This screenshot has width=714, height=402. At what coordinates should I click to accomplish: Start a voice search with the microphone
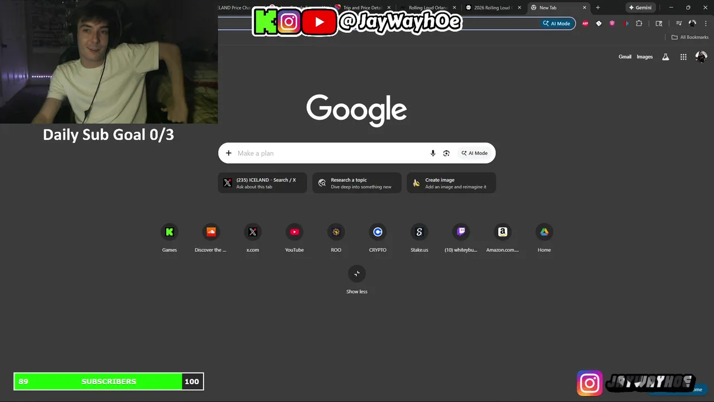433,153
